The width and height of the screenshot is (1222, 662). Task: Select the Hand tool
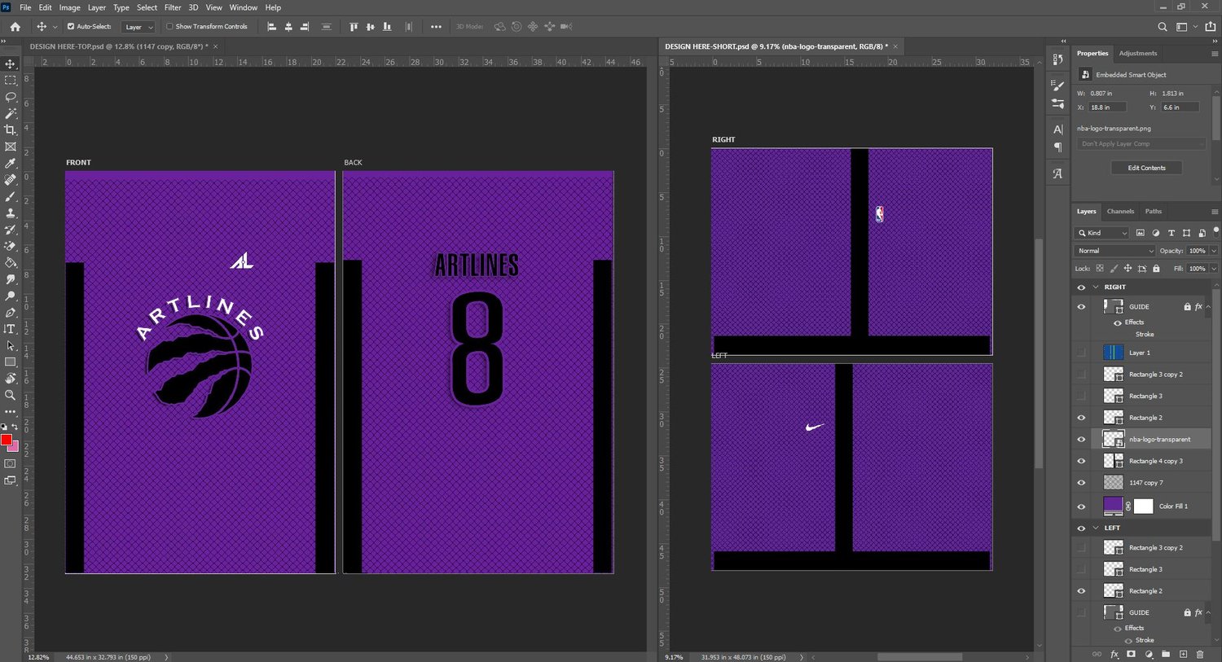click(x=11, y=379)
